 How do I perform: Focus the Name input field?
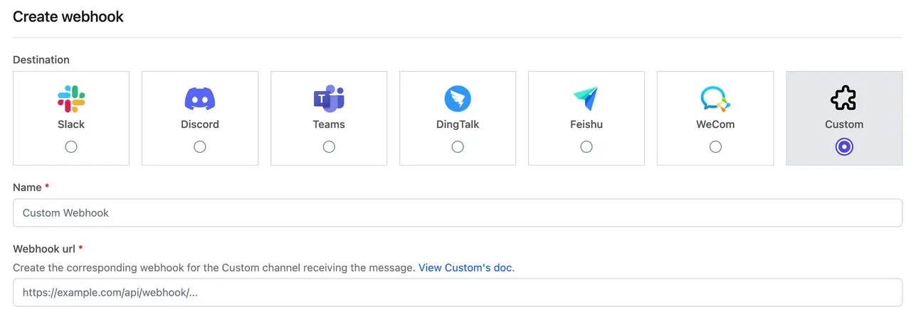(458, 212)
